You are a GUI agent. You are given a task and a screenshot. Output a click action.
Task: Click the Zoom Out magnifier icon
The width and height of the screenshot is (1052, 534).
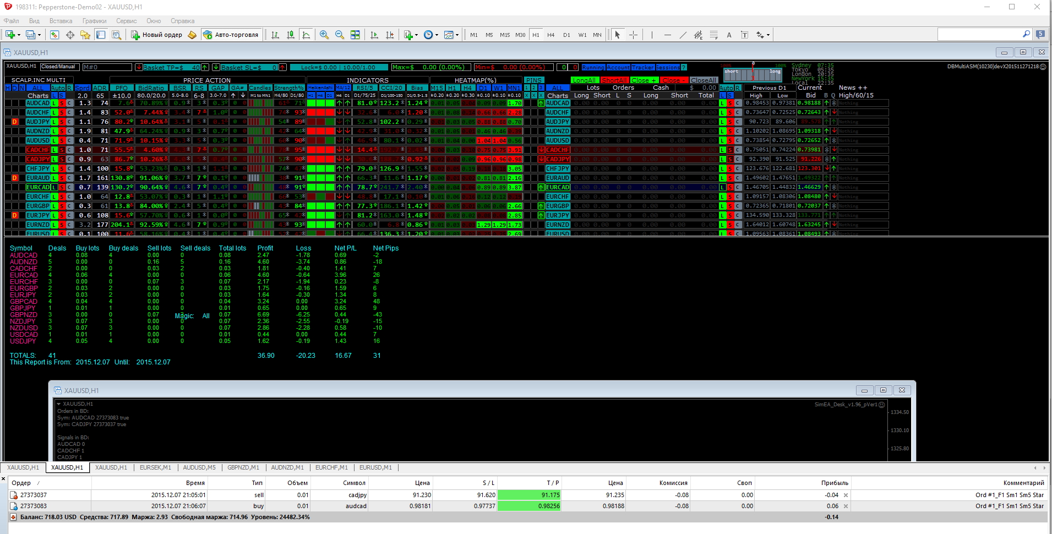340,35
